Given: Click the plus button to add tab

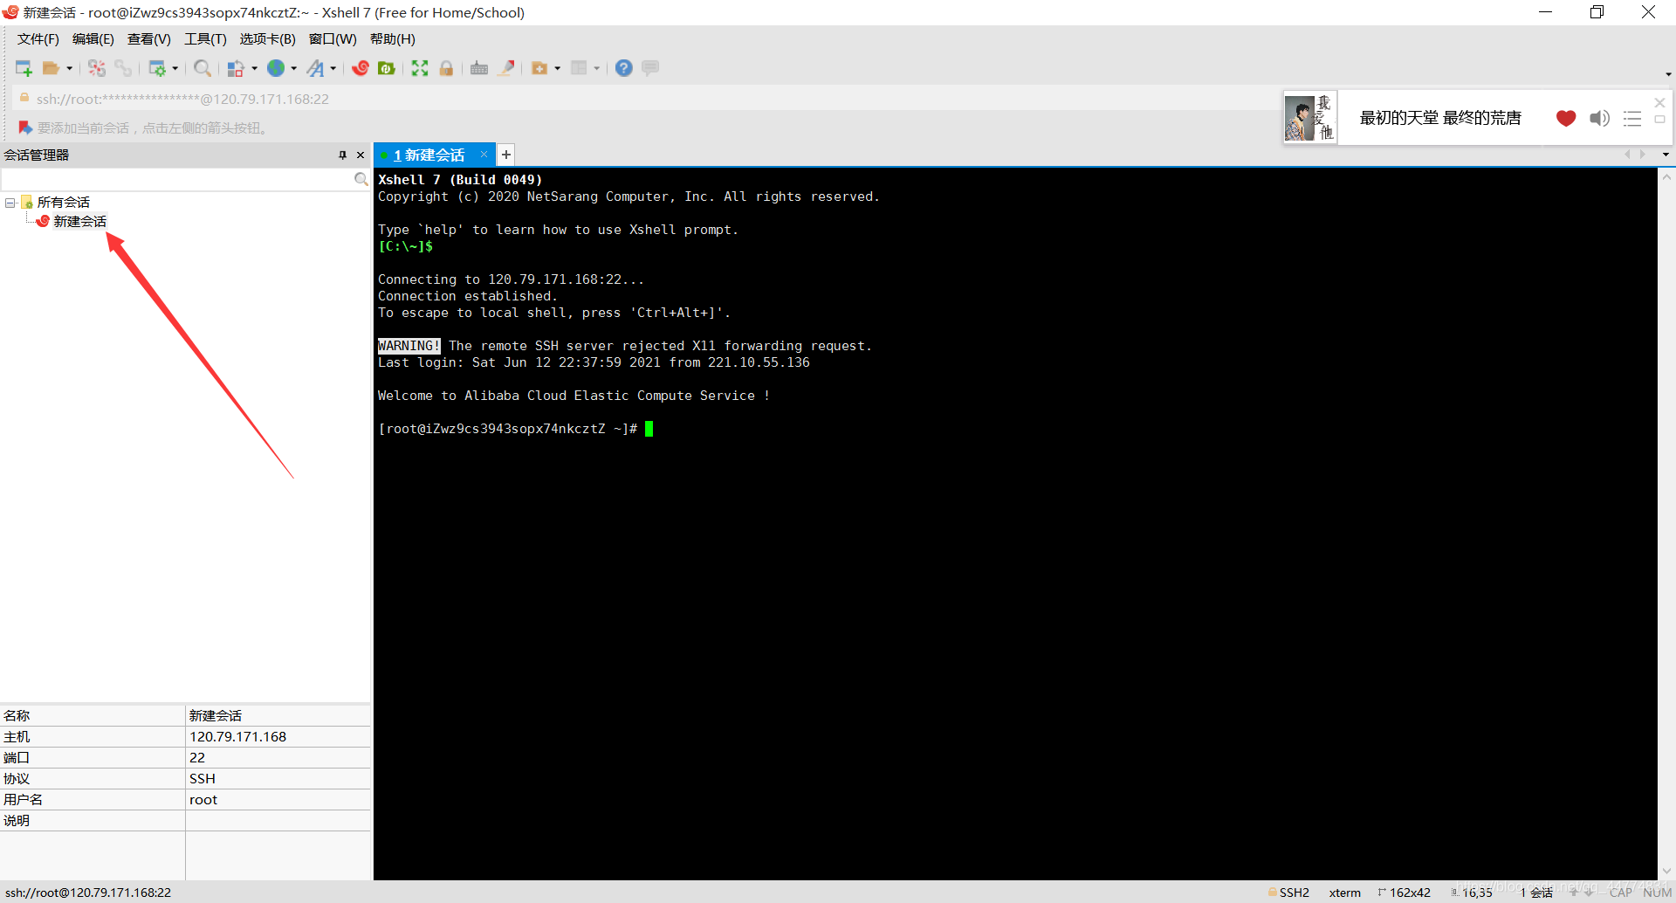Looking at the screenshot, I should (505, 155).
